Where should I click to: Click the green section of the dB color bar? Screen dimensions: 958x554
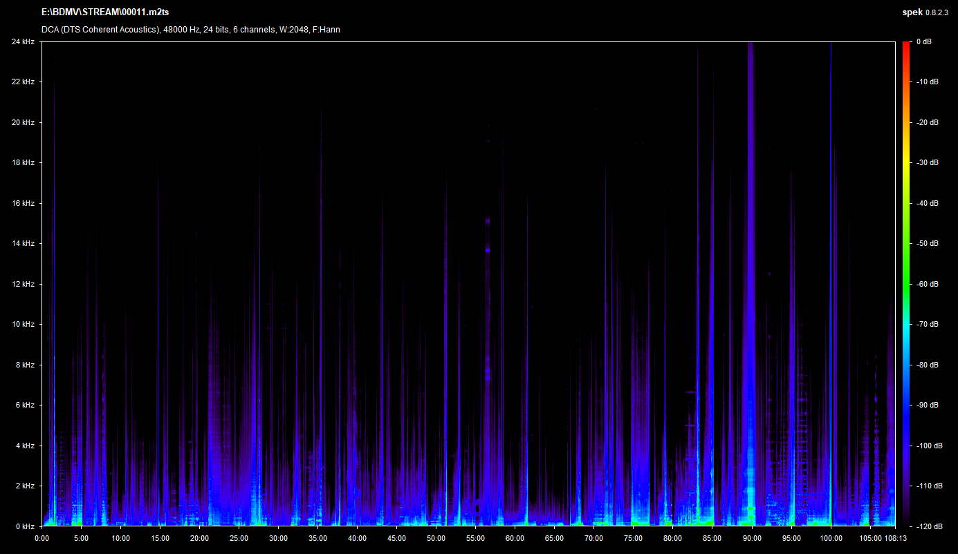tap(906, 276)
